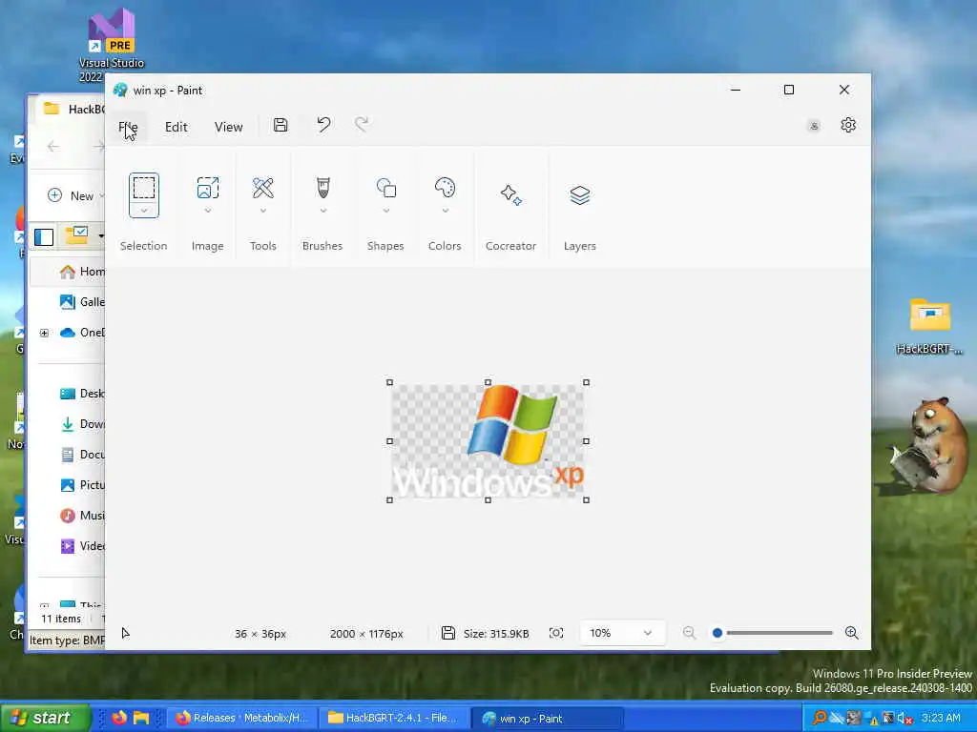The width and height of the screenshot is (977, 732).
Task: Click the Firefox quick launch icon
Action: click(x=118, y=718)
